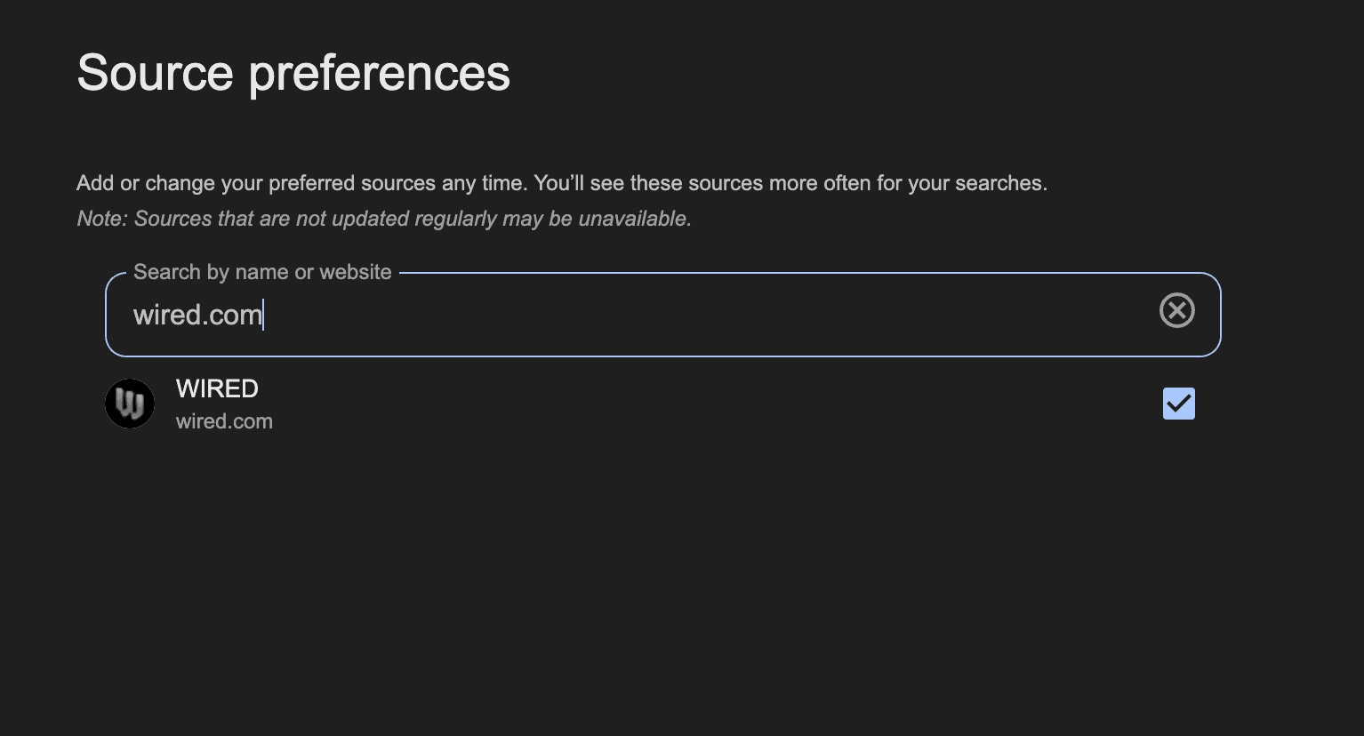Image resolution: width=1364 pixels, height=736 pixels.
Task: Click the 'Search by name or website' label
Action: coord(262,272)
